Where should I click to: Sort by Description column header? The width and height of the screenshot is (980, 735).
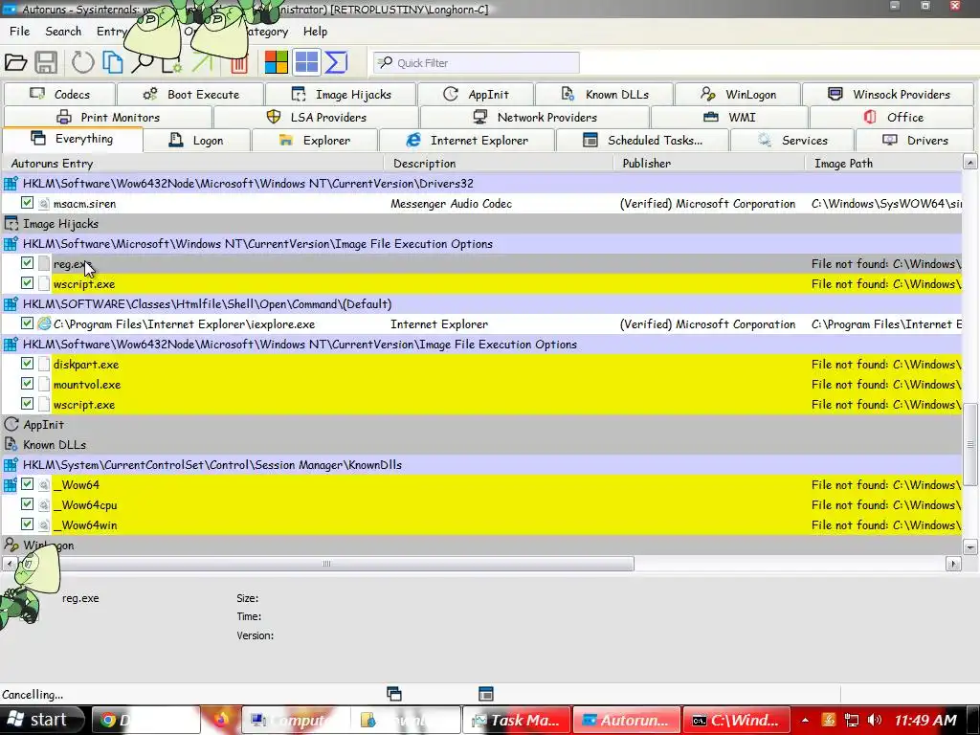(499, 163)
